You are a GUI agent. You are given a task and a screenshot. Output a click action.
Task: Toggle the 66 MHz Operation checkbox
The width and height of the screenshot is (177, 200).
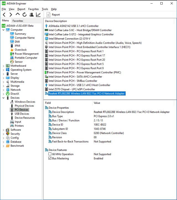pyautogui.click(x=50, y=154)
